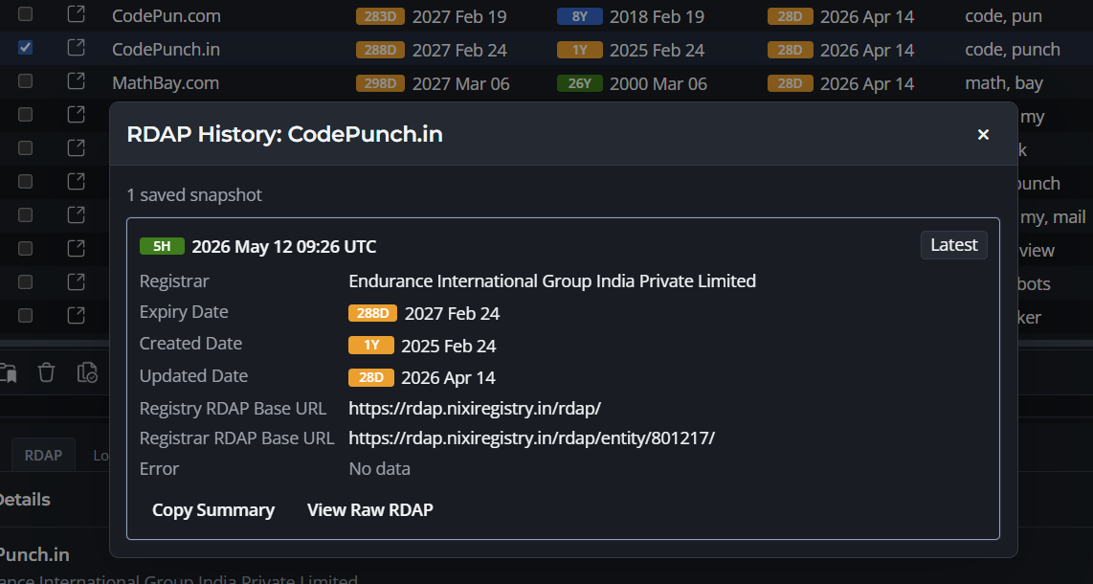This screenshot has width=1093, height=584.
Task: Tick the checkbox for CodePun.com
Action: [x=25, y=14]
